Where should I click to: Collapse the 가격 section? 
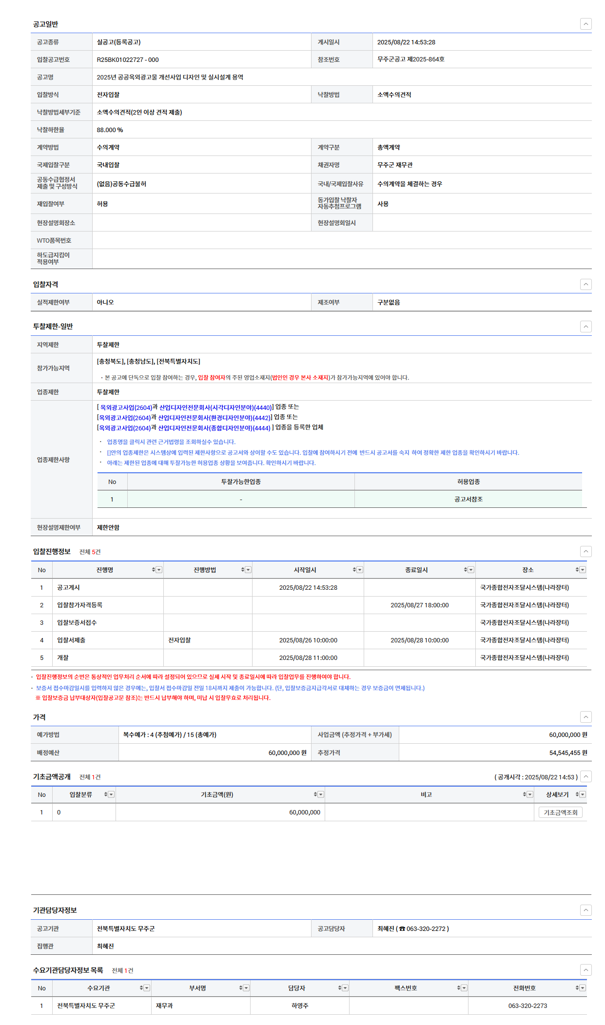pos(585,717)
